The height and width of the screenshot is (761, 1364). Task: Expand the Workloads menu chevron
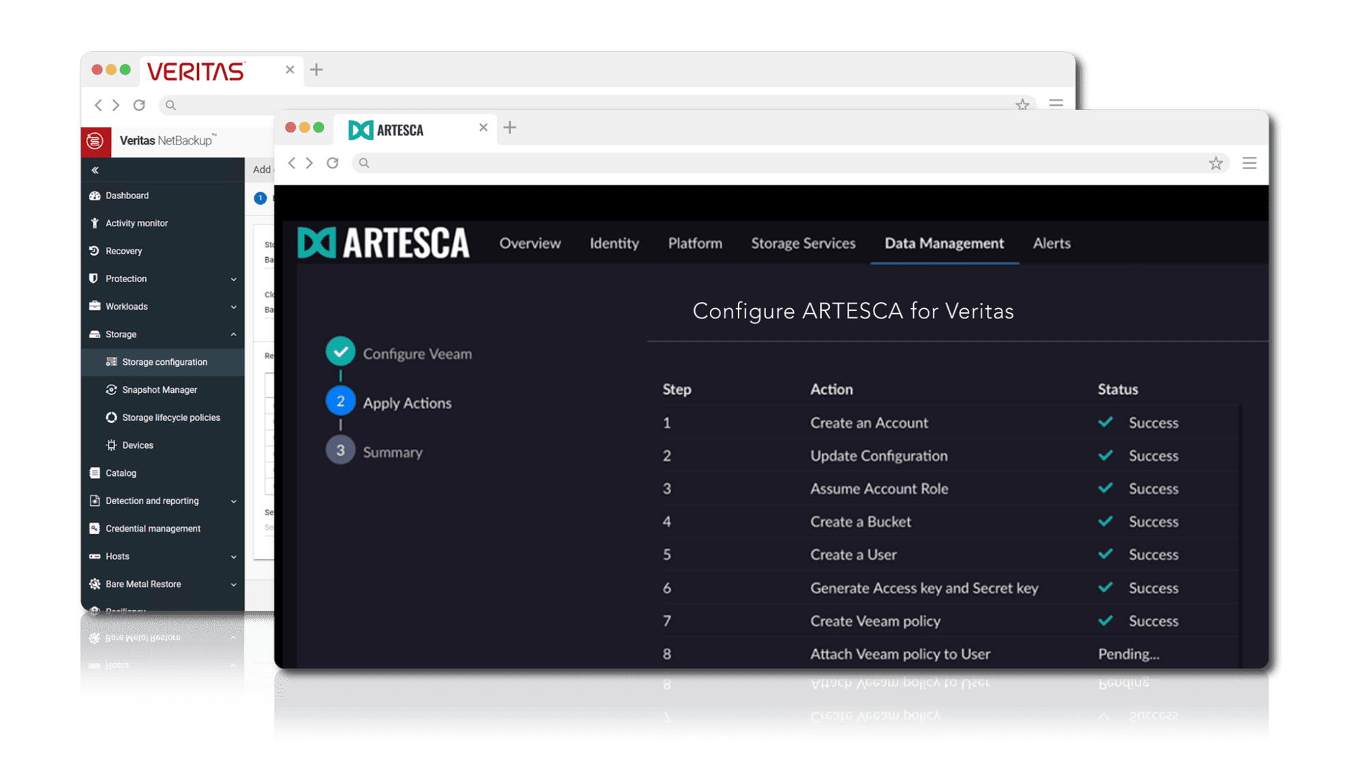click(233, 307)
